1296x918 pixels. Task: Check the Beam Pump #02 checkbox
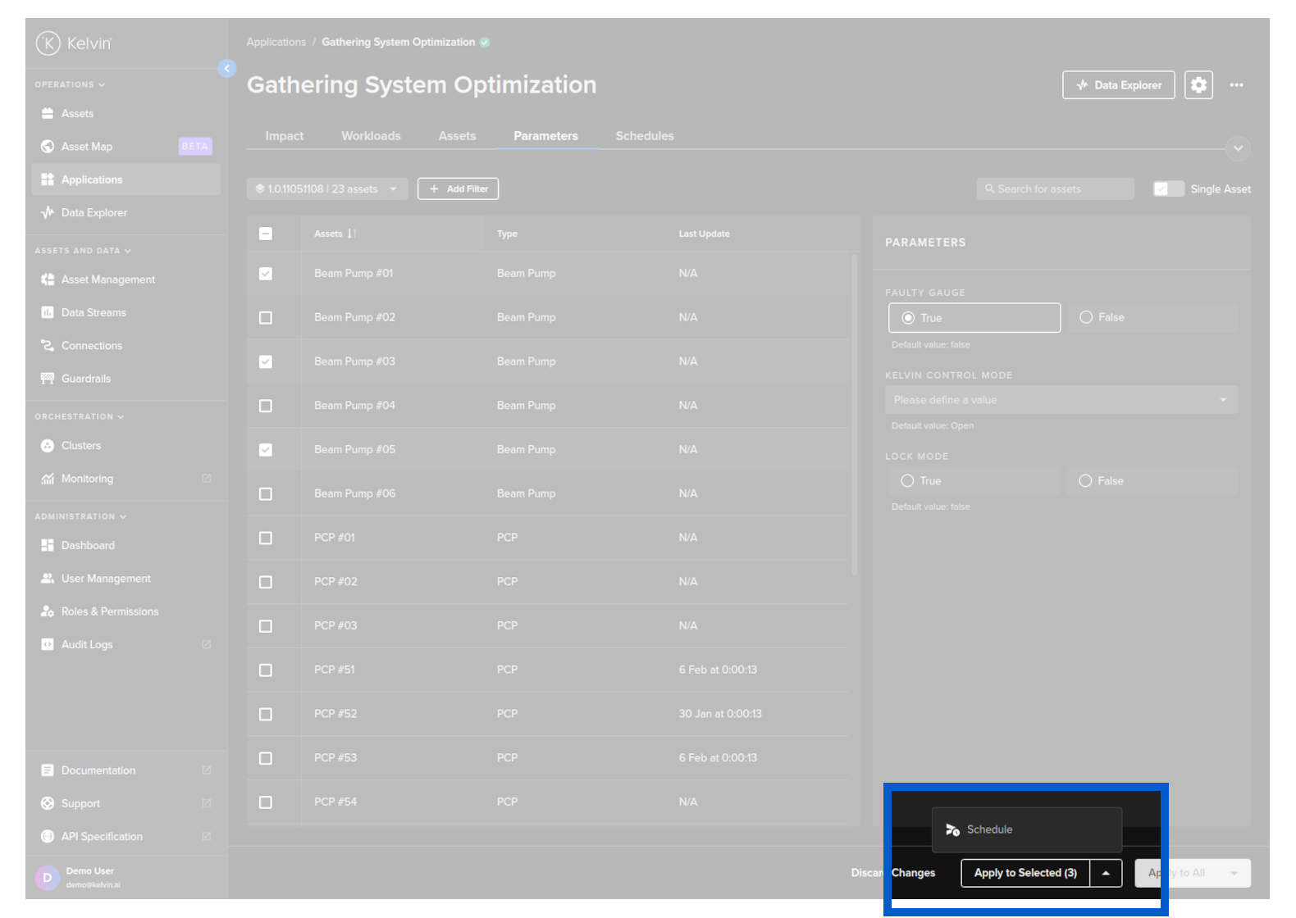[x=266, y=318]
